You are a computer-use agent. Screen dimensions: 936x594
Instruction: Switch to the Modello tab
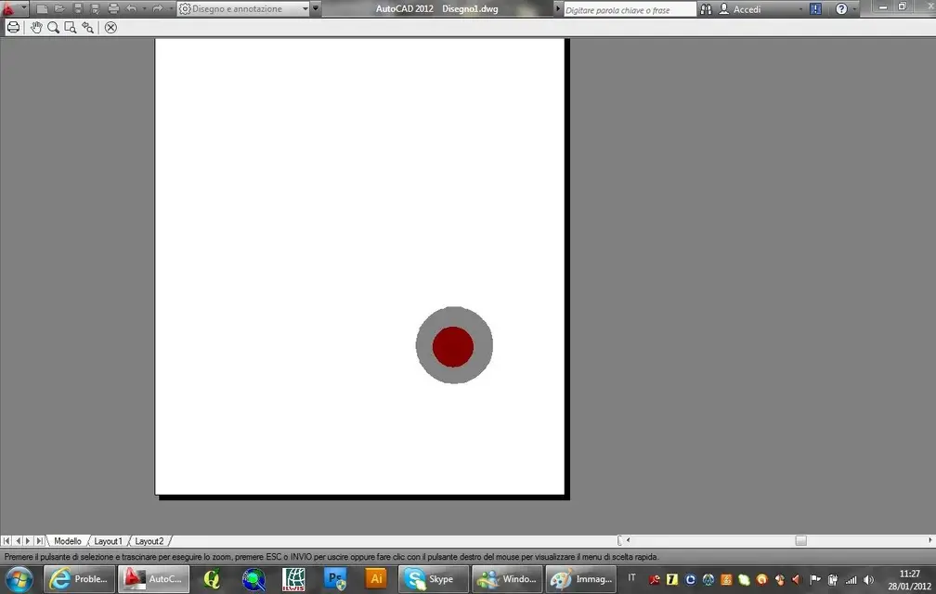click(x=68, y=541)
